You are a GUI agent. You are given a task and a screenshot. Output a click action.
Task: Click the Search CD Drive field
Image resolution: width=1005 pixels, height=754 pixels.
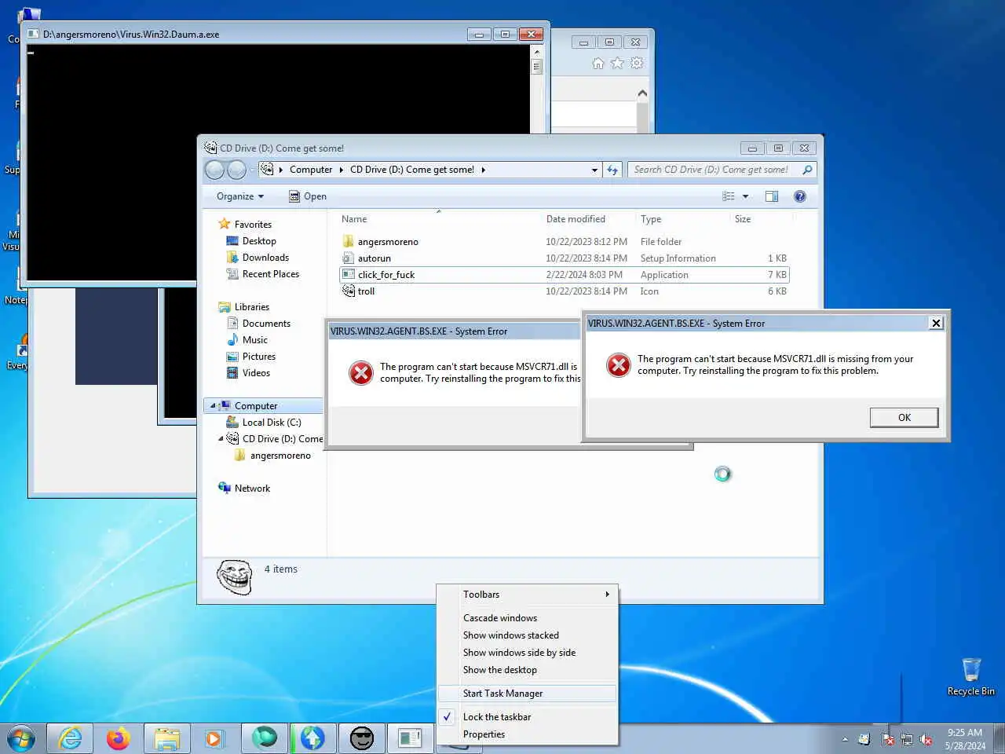pos(722,170)
